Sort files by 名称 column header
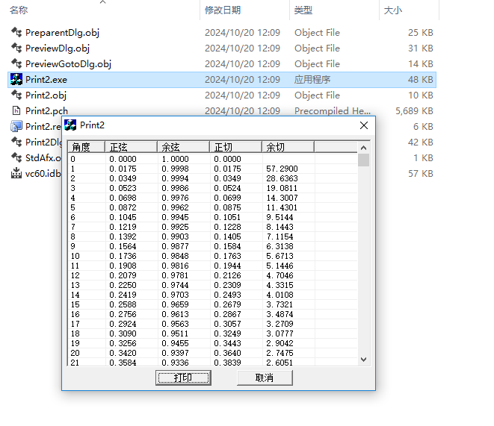Screen dimensions: 494x426 pos(19,10)
